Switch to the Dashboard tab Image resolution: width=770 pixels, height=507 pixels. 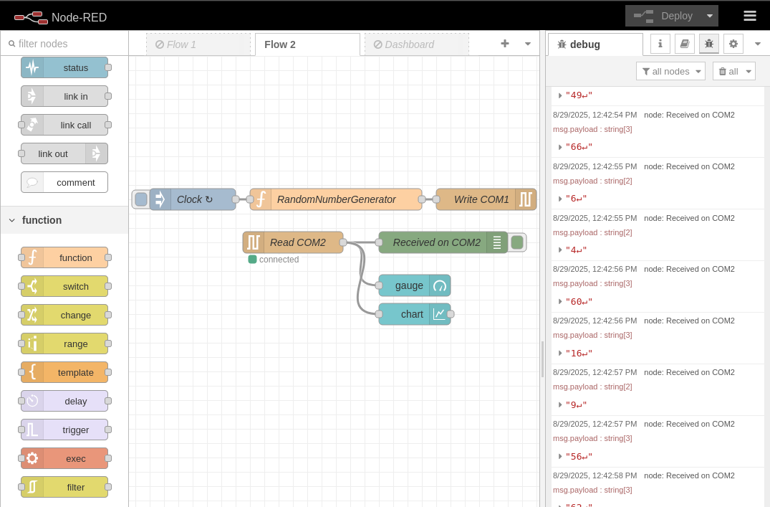coord(416,44)
